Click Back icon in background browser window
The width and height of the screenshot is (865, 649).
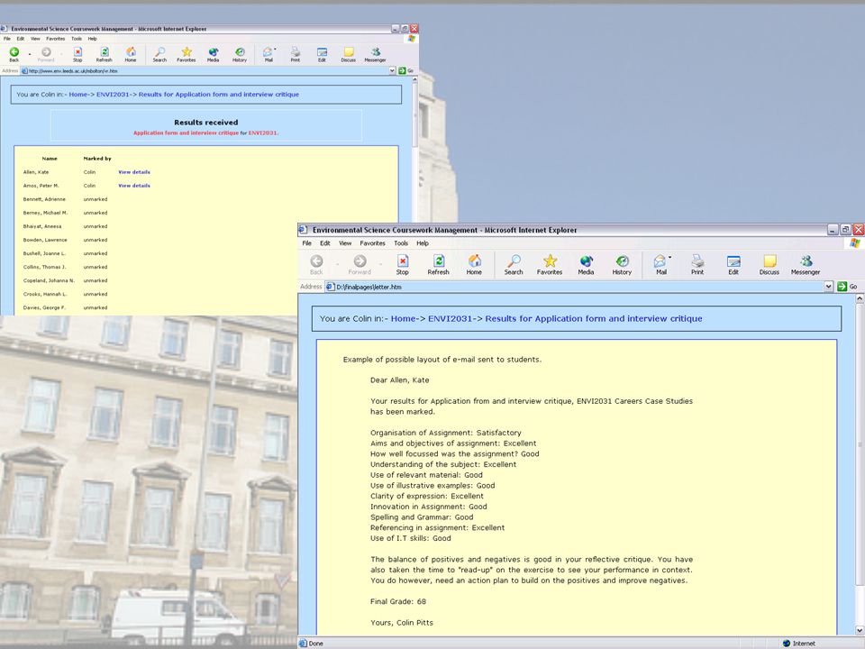[x=14, y=54]
